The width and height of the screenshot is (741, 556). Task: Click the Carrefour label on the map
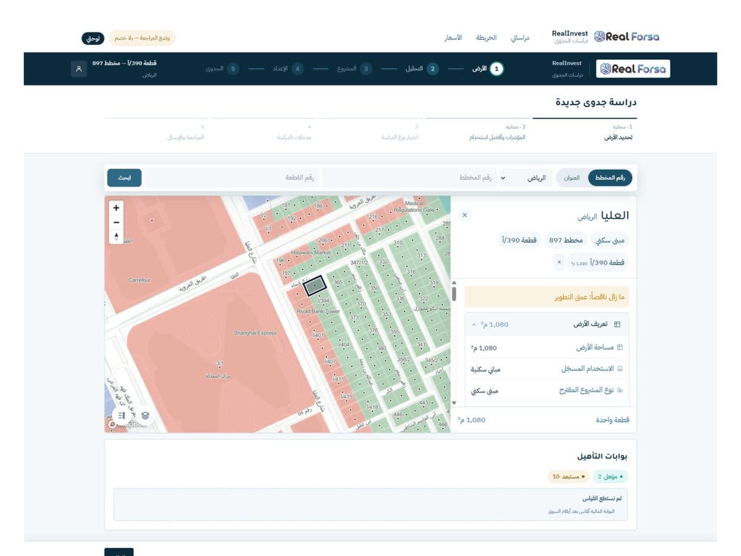pyautogui.click(x=140, y=280)
